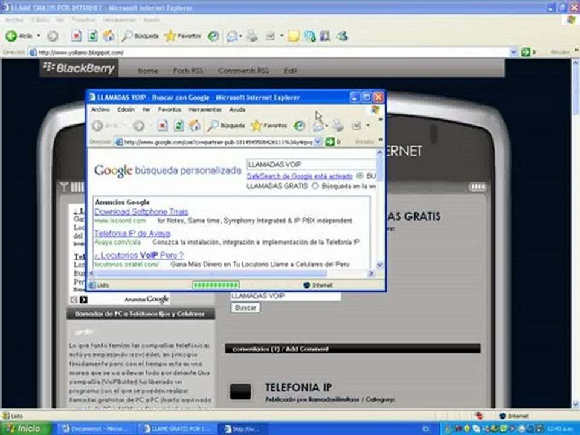Click the Messenger icon in main browser toolbar
The width and height of the screenshot is (580, 435).
click(343, 36)
